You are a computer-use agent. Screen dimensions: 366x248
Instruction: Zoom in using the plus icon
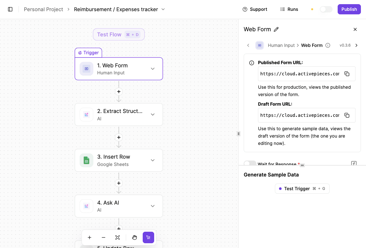point(90,237)
